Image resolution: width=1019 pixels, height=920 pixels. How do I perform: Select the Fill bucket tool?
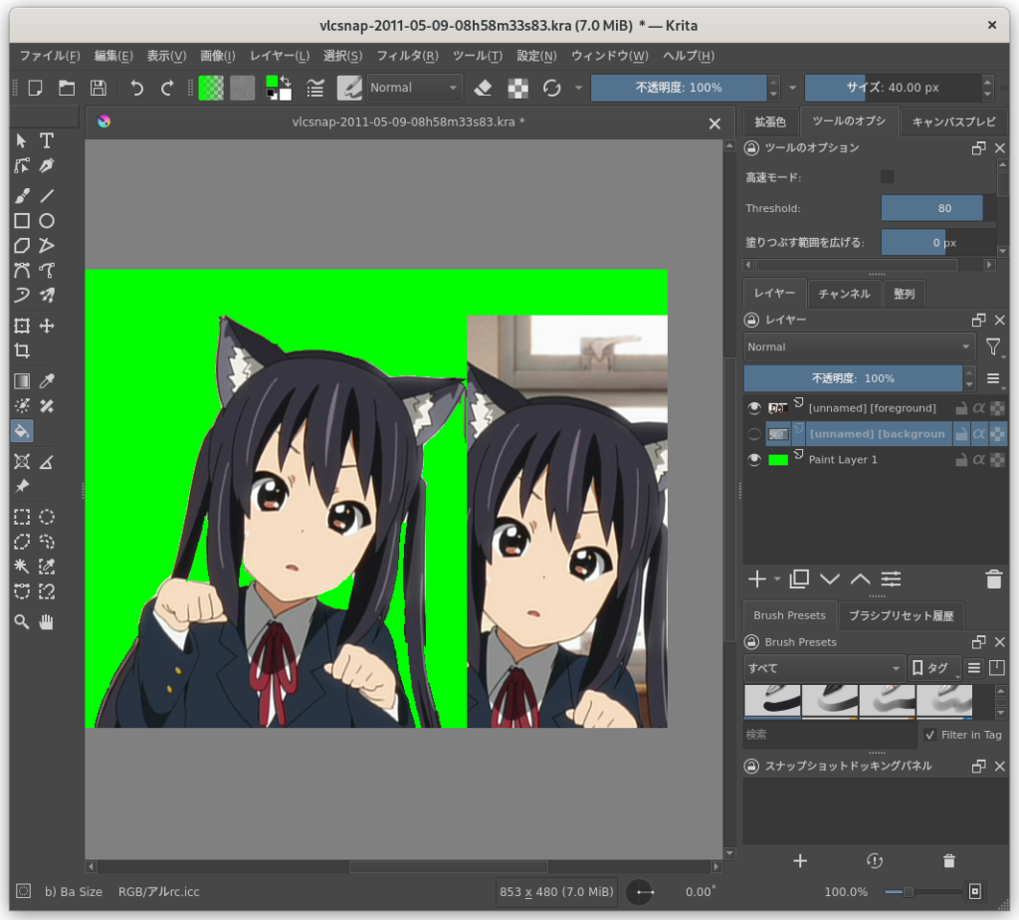(x=22, y=431)
